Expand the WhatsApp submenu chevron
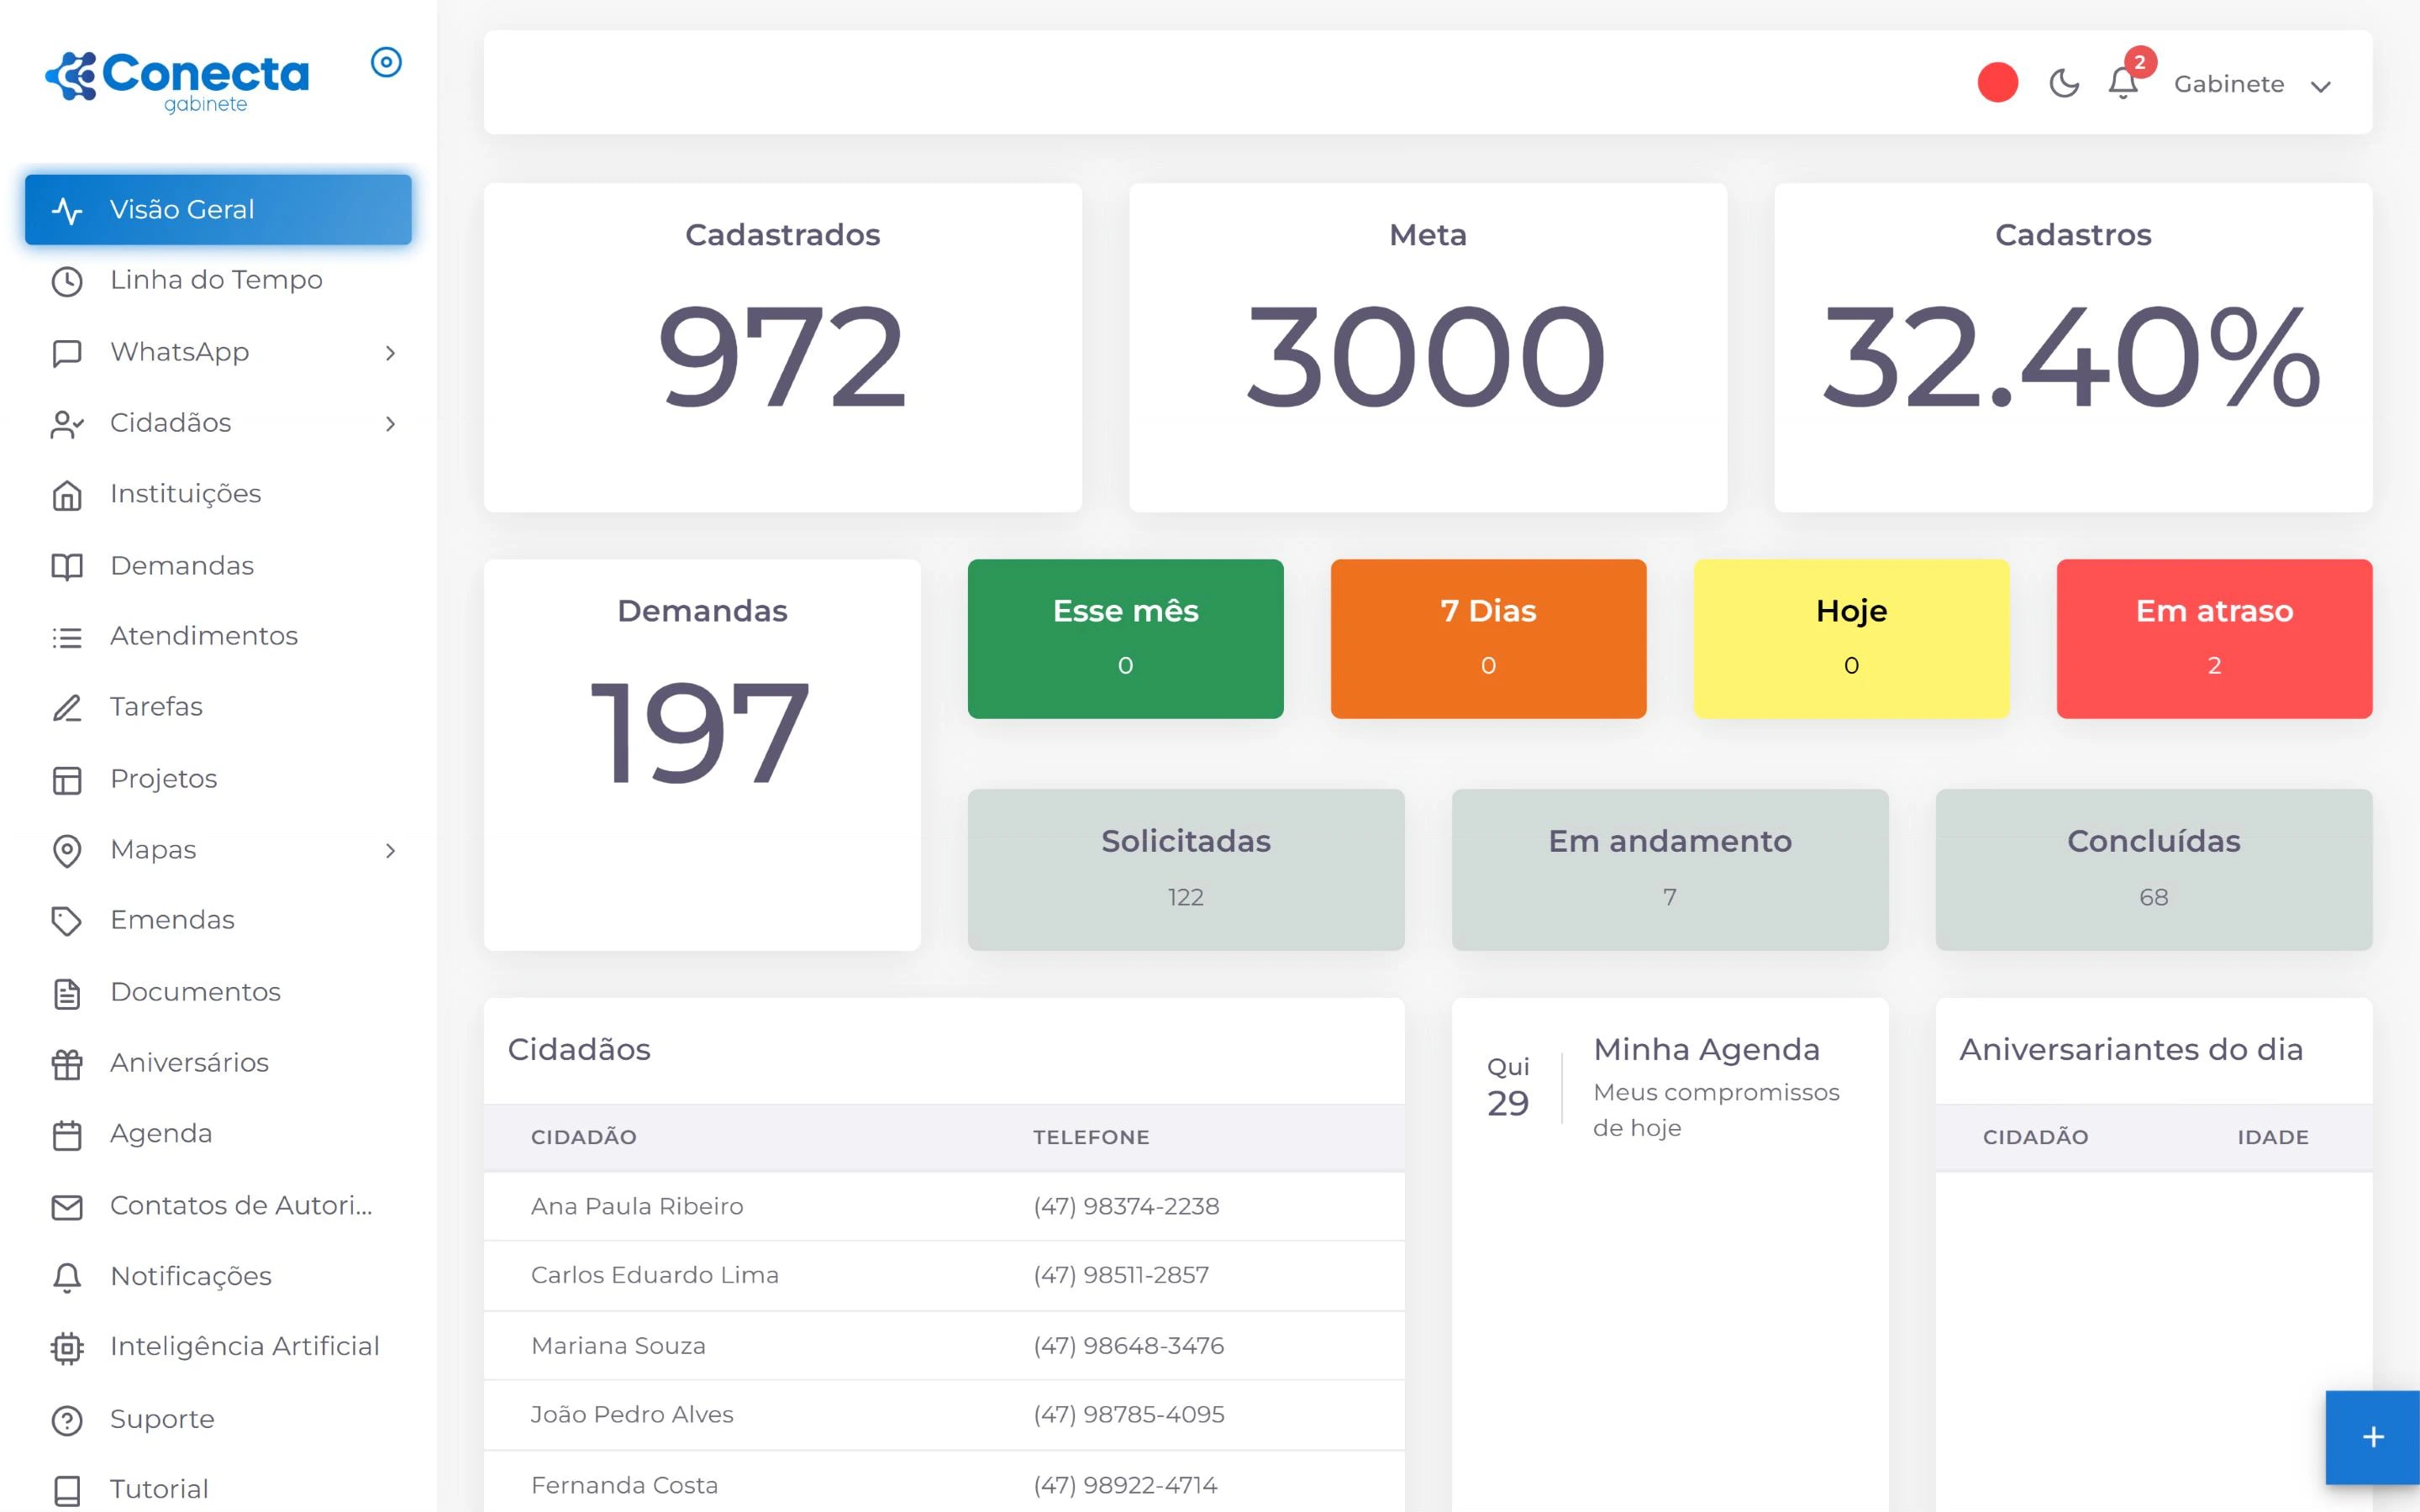Screen dimensions: 2420x1512 (x=390, y=353)
